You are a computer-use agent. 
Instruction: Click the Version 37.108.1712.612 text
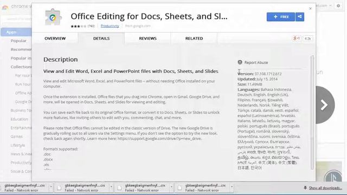(260, 74)
